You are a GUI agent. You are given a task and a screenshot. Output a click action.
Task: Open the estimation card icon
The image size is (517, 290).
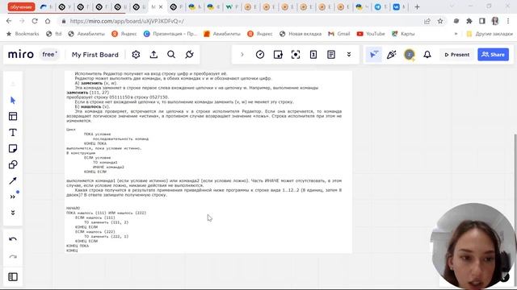pos(313,55)
